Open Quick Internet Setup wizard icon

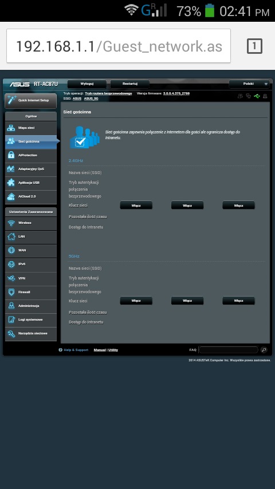coord(12,100)
